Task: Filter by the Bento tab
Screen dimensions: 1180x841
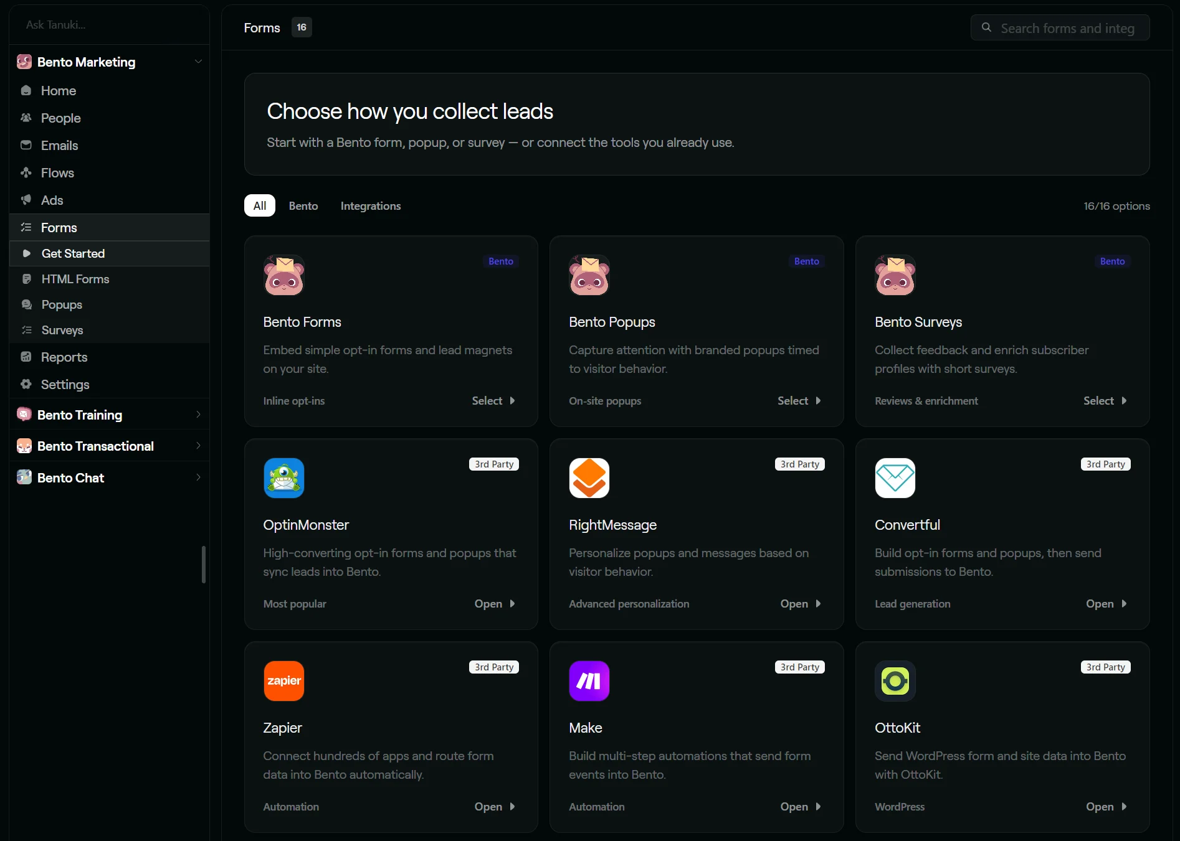Action: tap(303, 206)
